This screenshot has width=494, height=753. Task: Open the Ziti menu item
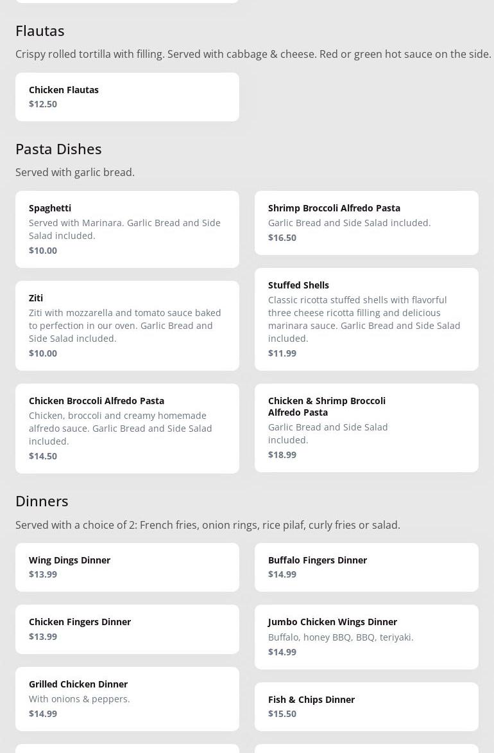click(127, 325)
